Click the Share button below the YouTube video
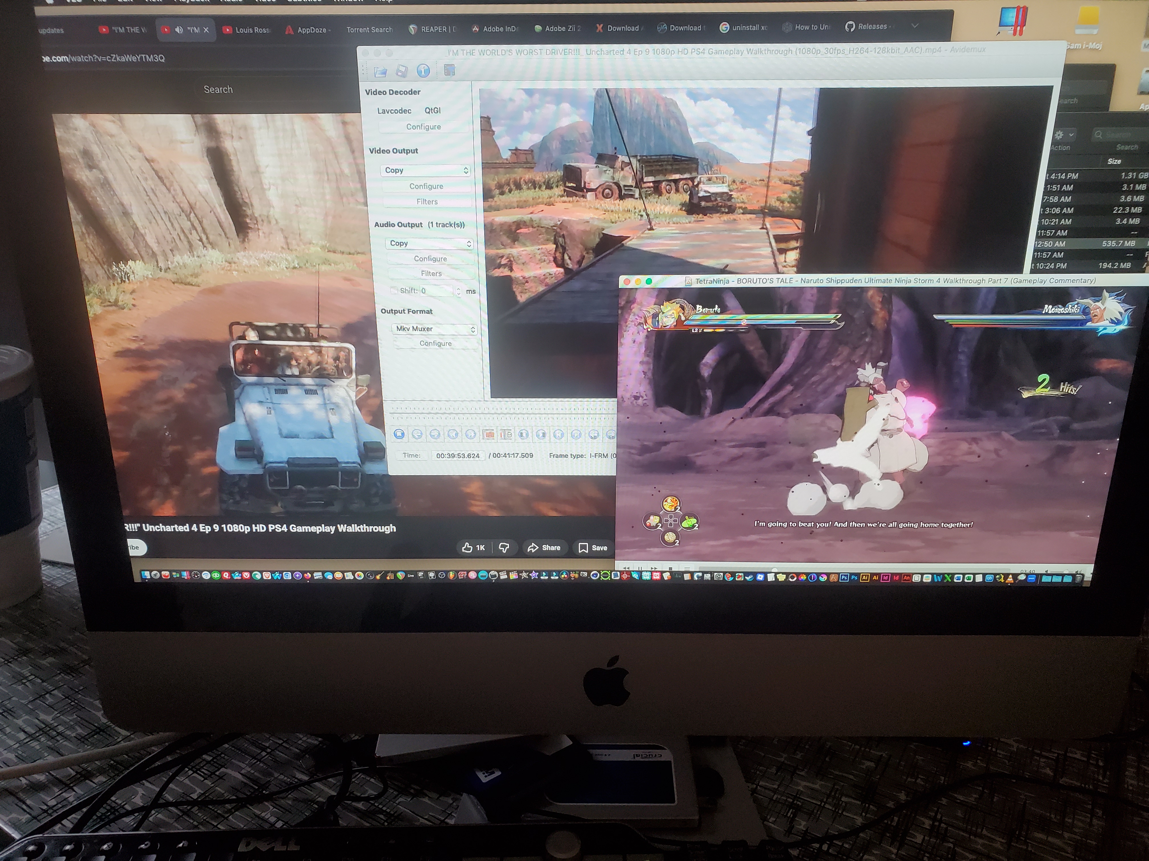 (544, 548)
